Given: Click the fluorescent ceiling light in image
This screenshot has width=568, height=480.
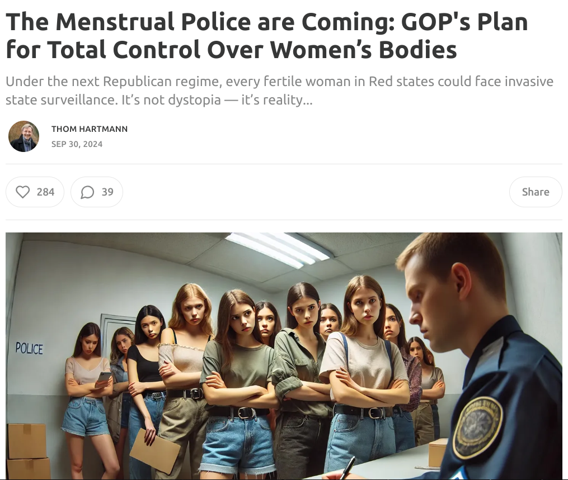Looking at the screenshot, I should [x=278, y=250].
